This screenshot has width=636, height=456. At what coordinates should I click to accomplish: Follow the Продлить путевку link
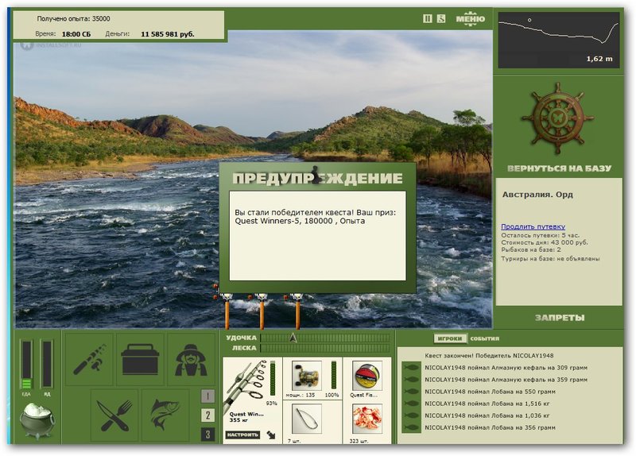click(x=533, y=226)
